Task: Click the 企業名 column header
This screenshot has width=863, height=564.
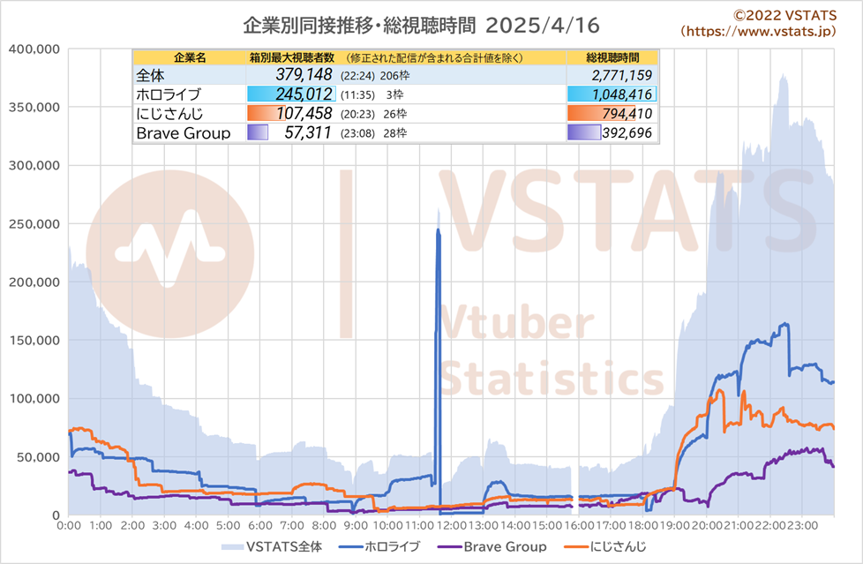Action: 190,57
